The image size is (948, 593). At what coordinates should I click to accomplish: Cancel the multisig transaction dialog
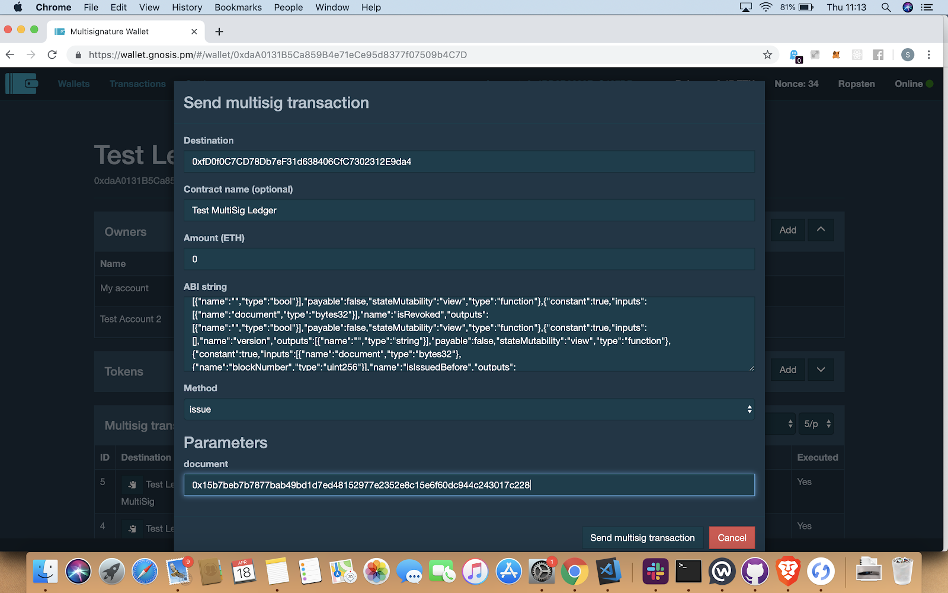732,538
